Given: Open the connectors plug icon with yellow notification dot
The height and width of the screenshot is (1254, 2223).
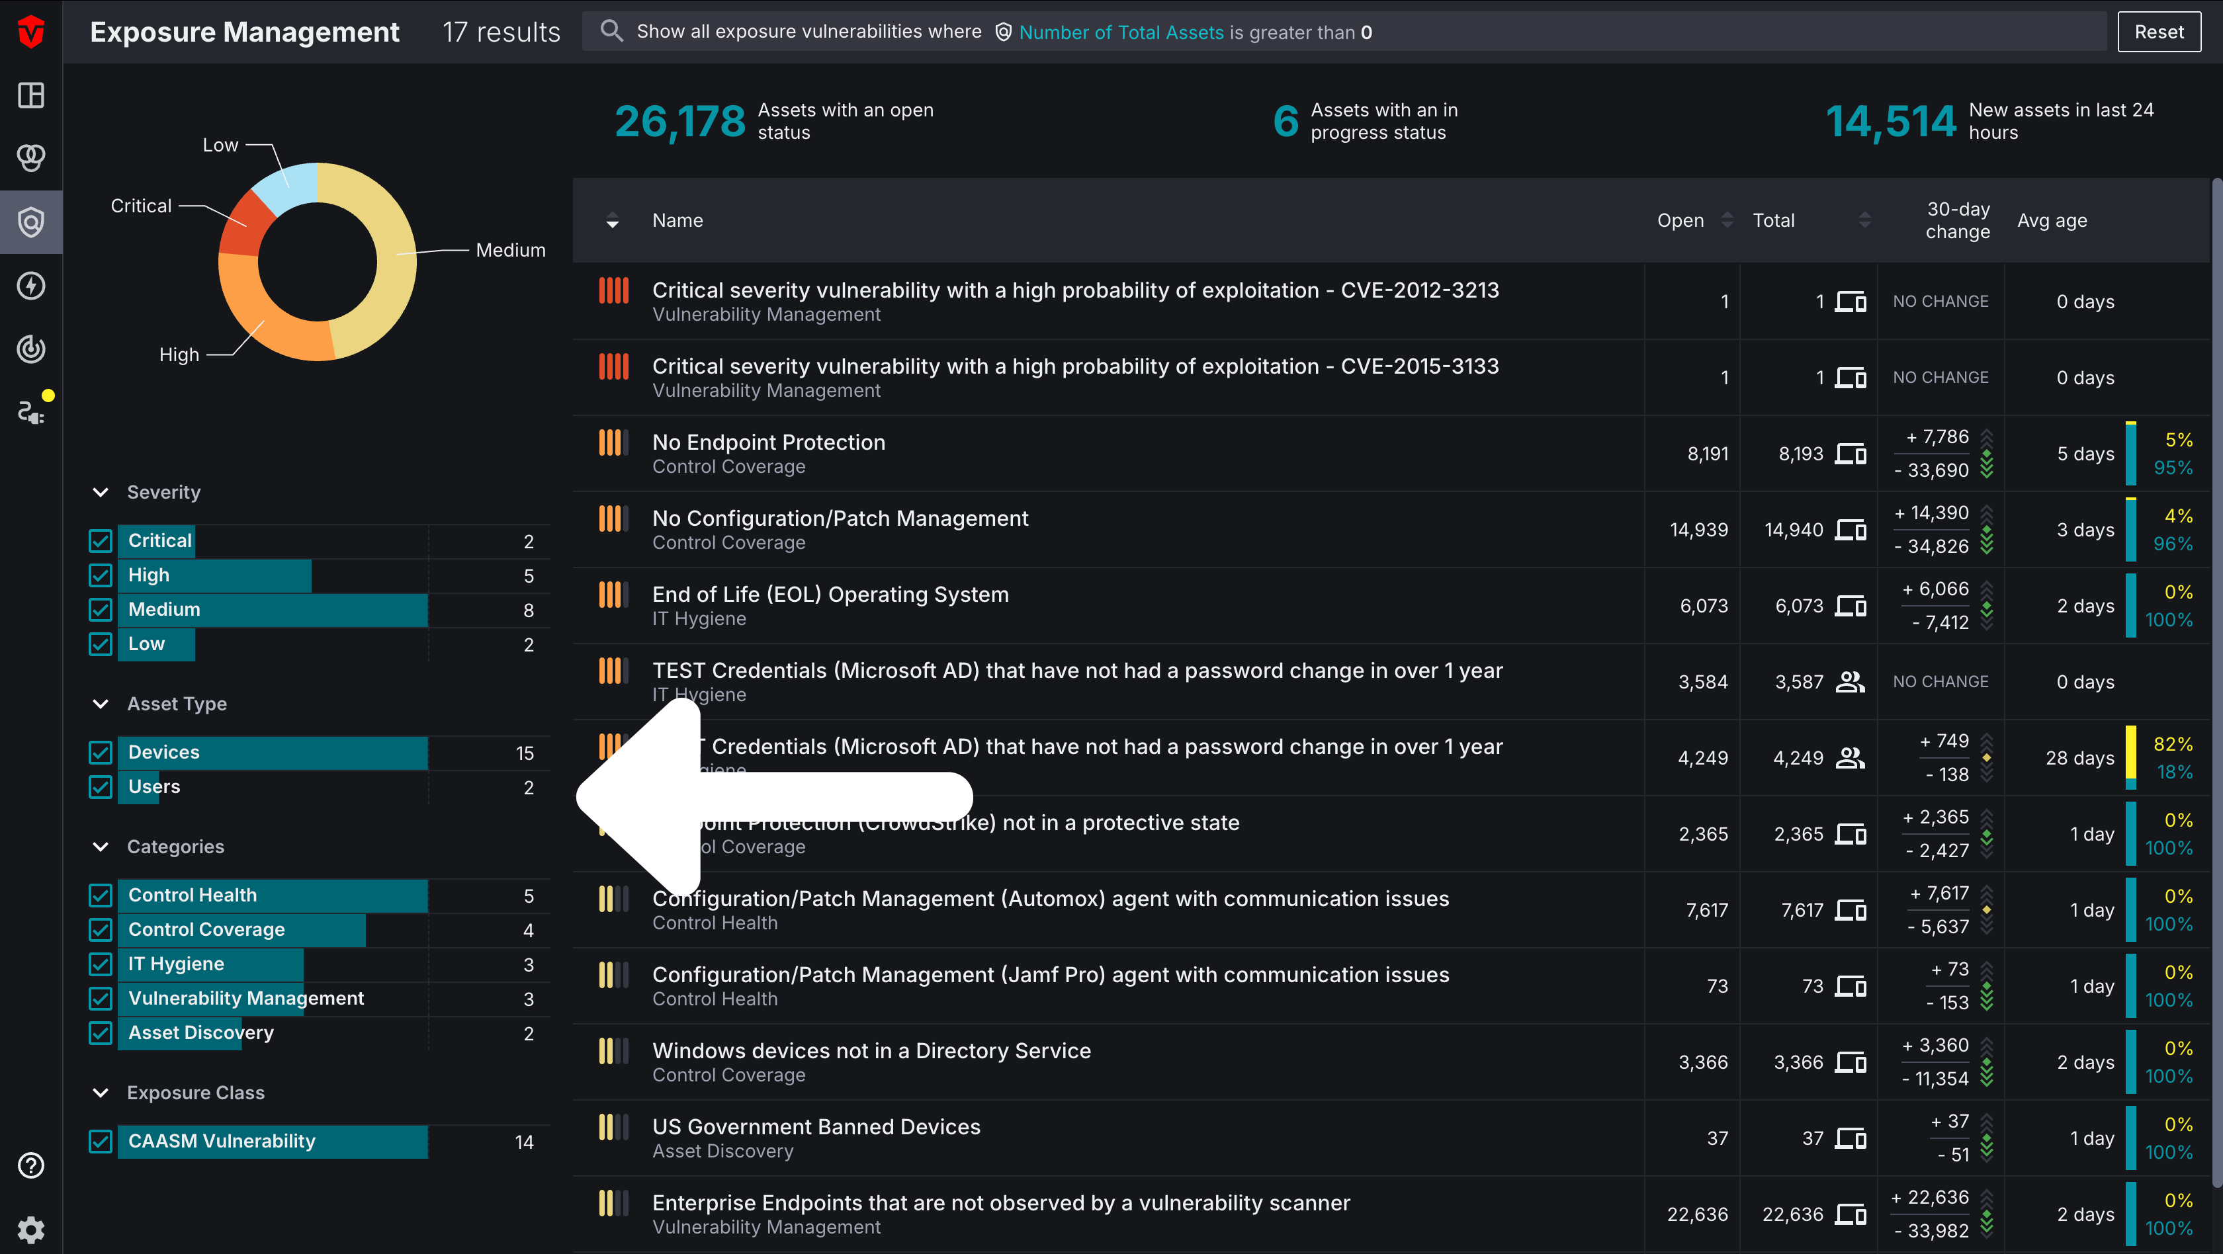Looking at the screenshot, I should pos(31,411).
